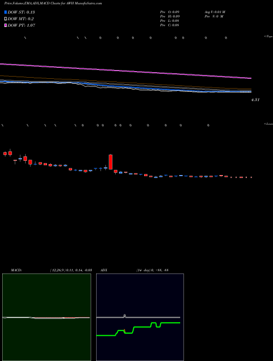This screenshot has height=361, width=273.
Task: Click the magenta DOW PT legend swatch
Action: pos(5,25)
